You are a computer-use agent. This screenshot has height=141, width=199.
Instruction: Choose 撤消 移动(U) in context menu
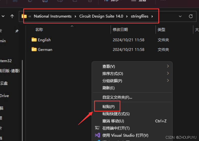[132, 121]
